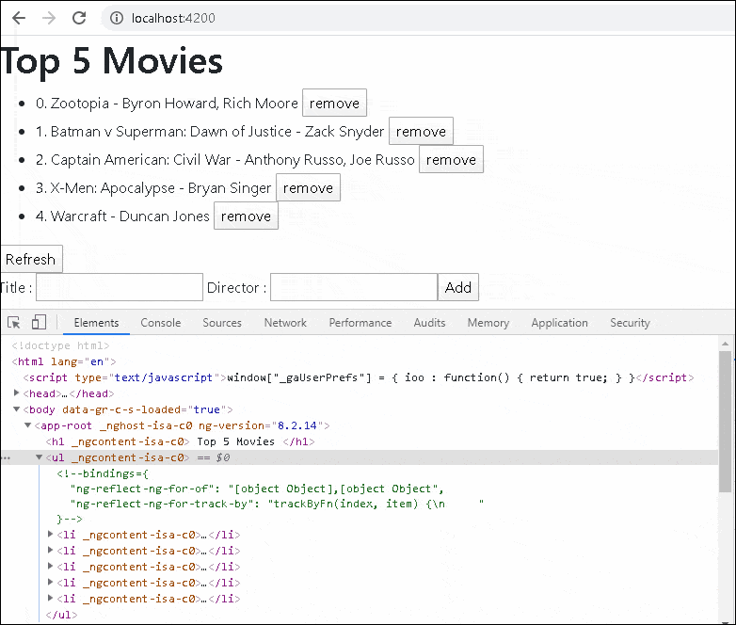Expand the fifth li element node
The height and width of the screenshot is (625, 736).
click(50, 598)
